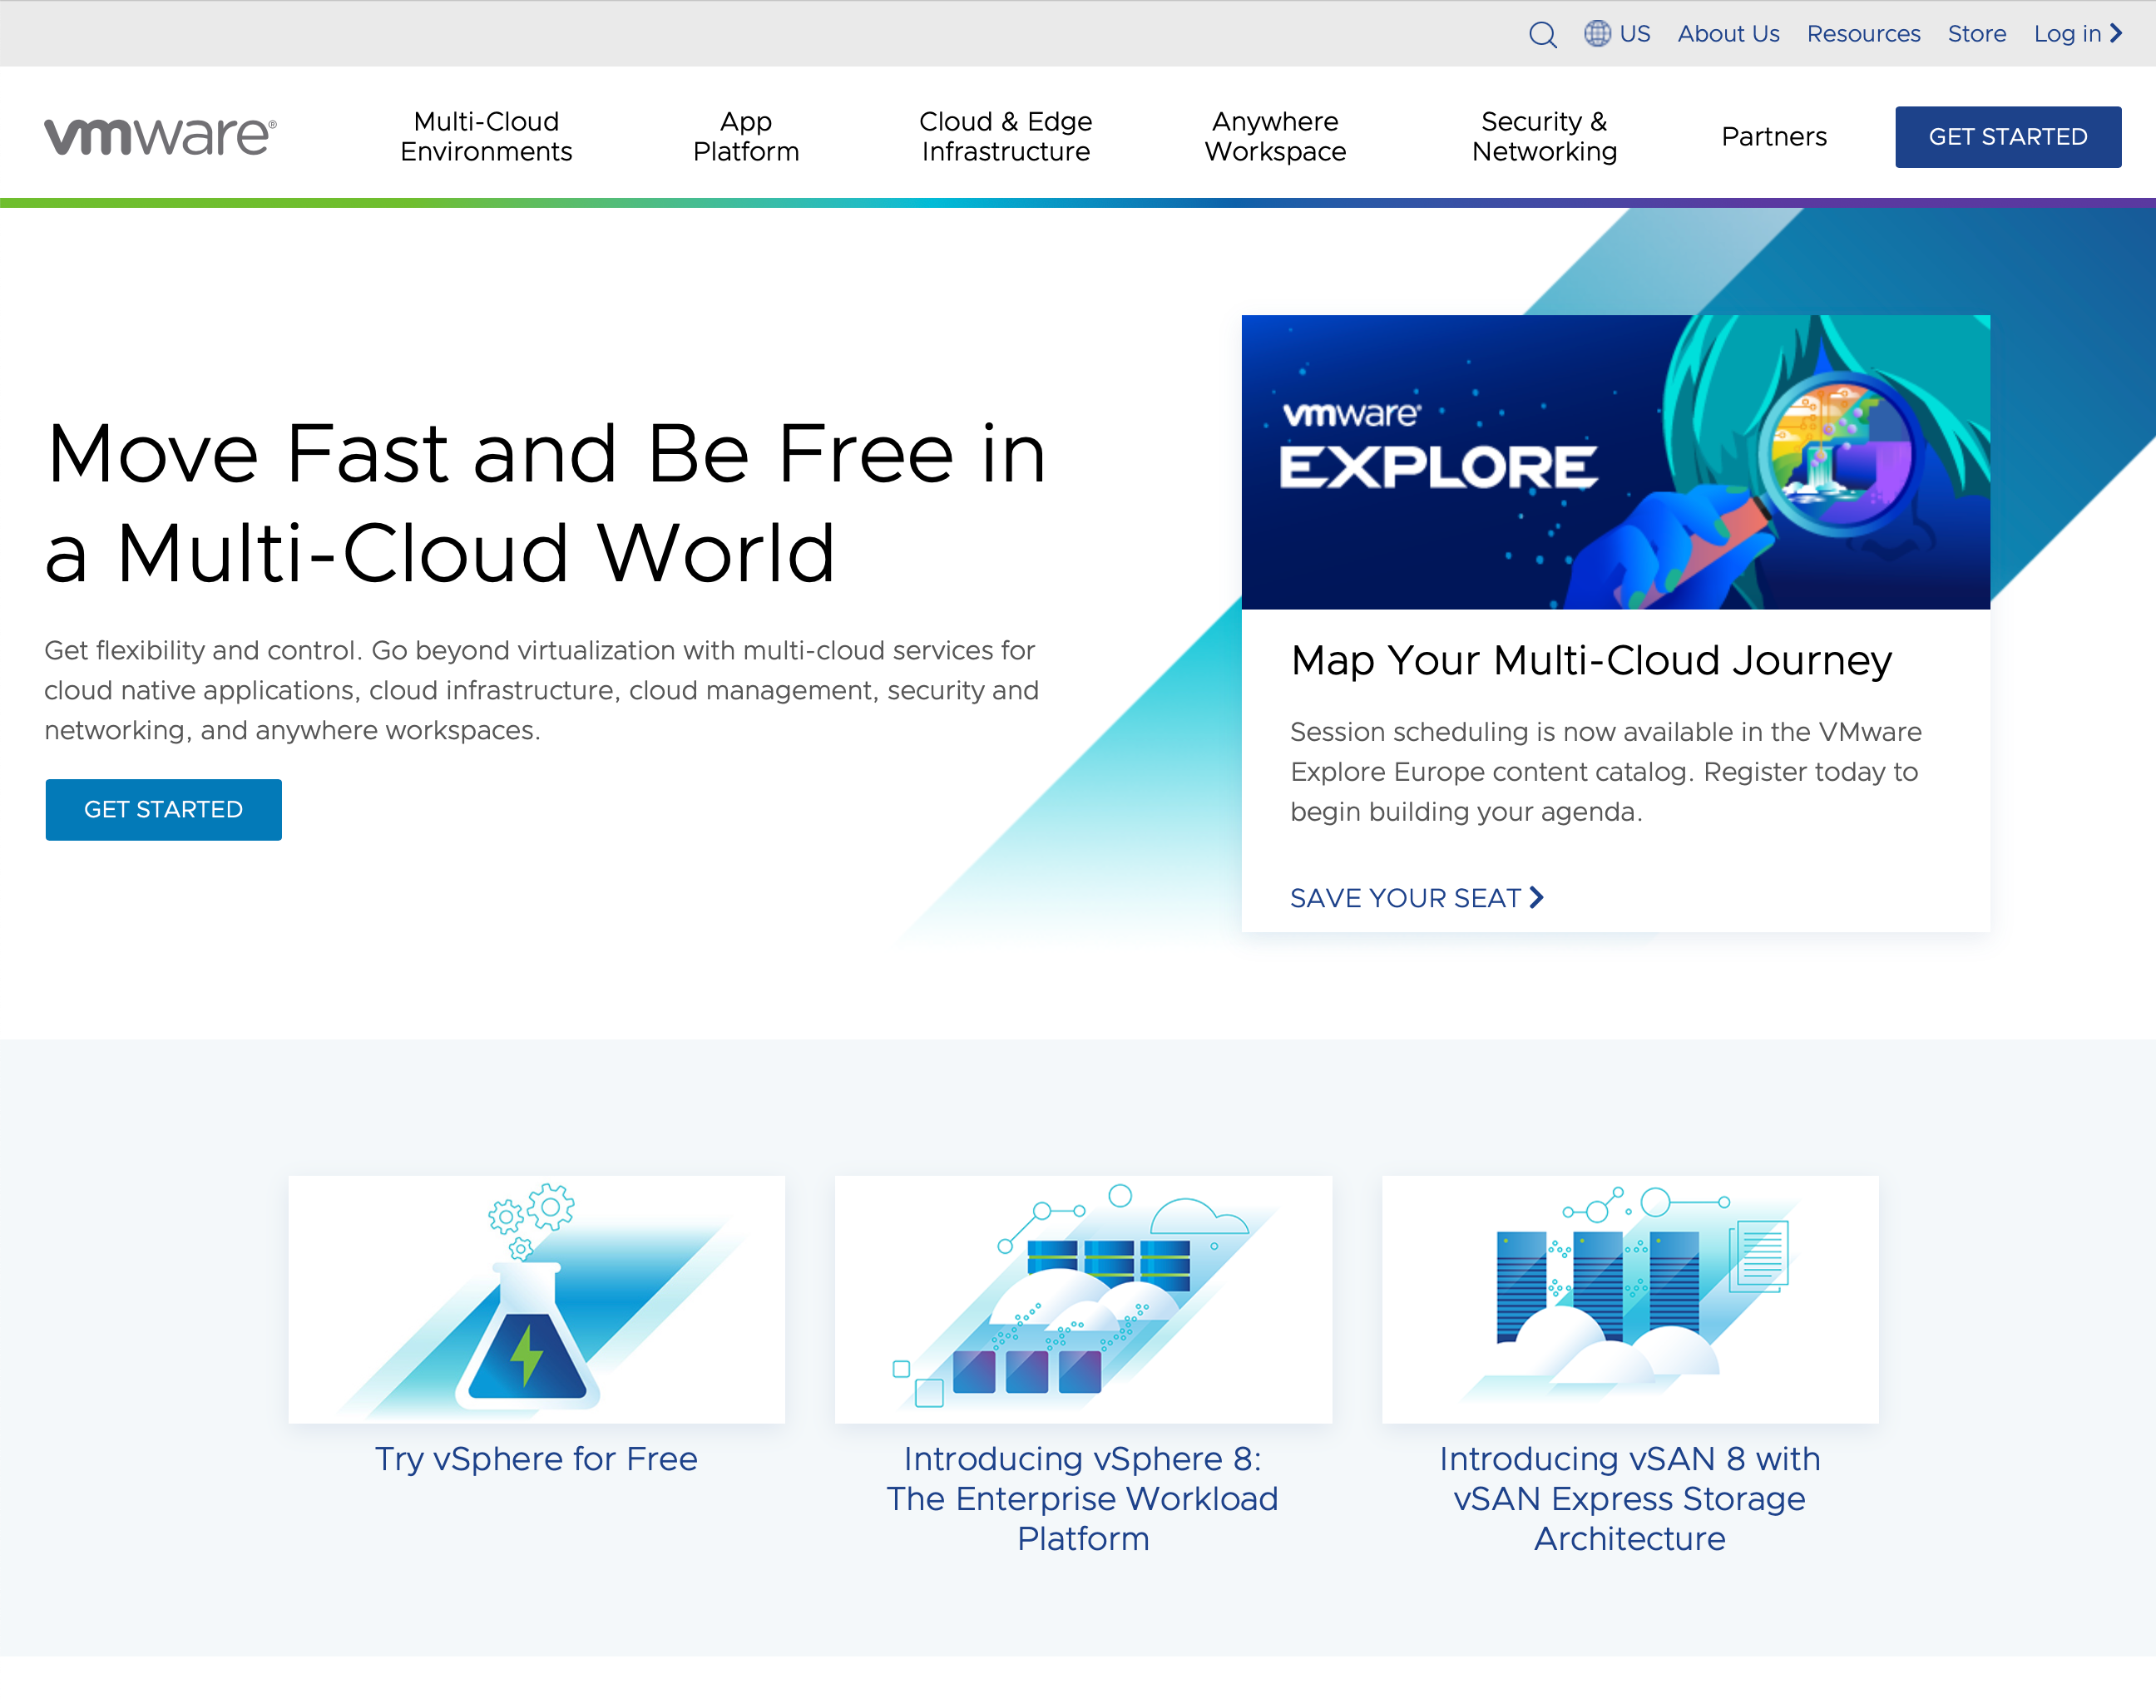This screenshot has height=1708, width=2156.
Task: Go to the Store link
Action: [1976, 34]
